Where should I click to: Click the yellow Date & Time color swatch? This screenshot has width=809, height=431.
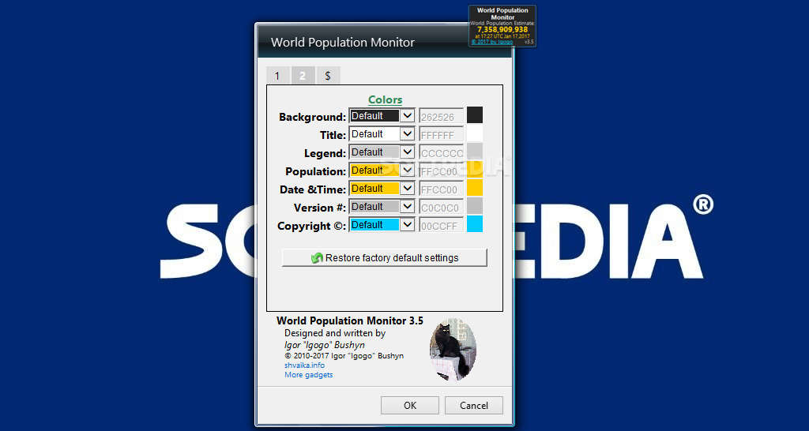pyautogui.click(x=475, y=187)
